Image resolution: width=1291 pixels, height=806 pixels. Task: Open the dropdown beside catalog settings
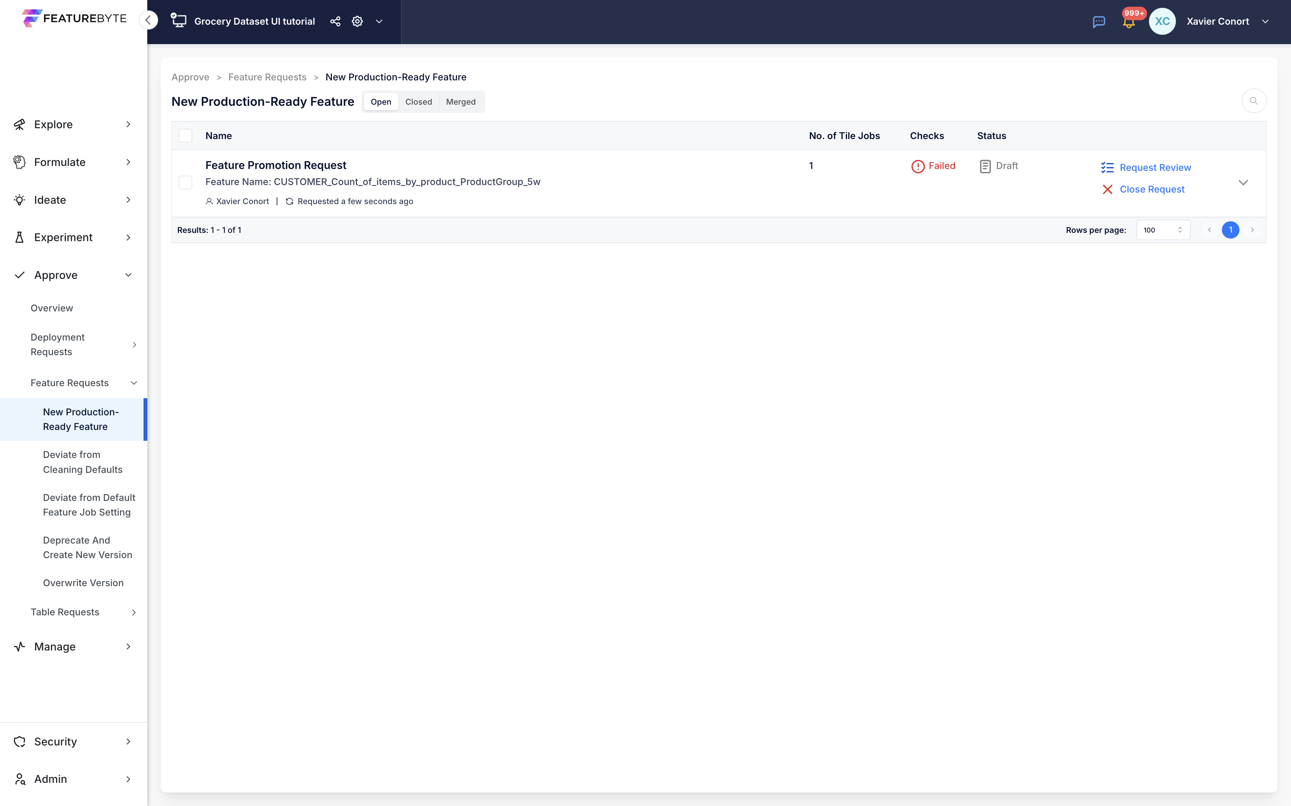coord(379,21)
